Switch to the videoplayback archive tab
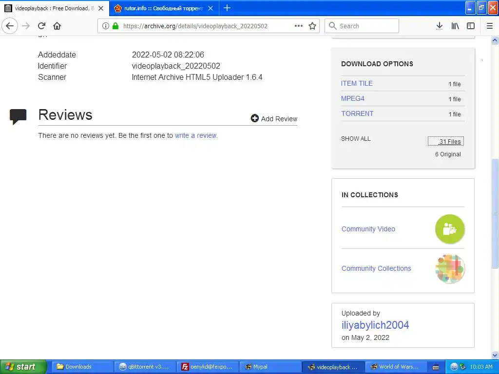 point(54,8)
